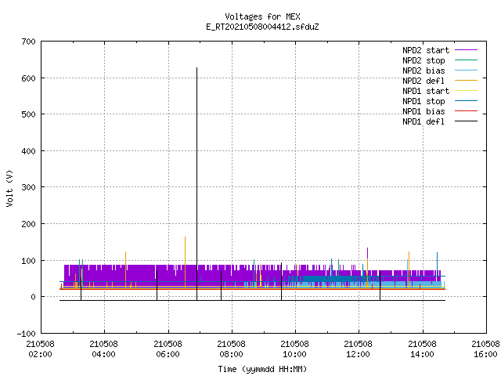This screenshot has width=501, height=376.
Task: Click the NPD2 start legend label
Action: pyautogui.click(x=426, y=50)
